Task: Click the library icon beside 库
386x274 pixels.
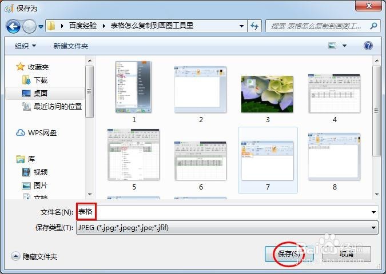Action: pyautogui.click(x=21, y=159)
